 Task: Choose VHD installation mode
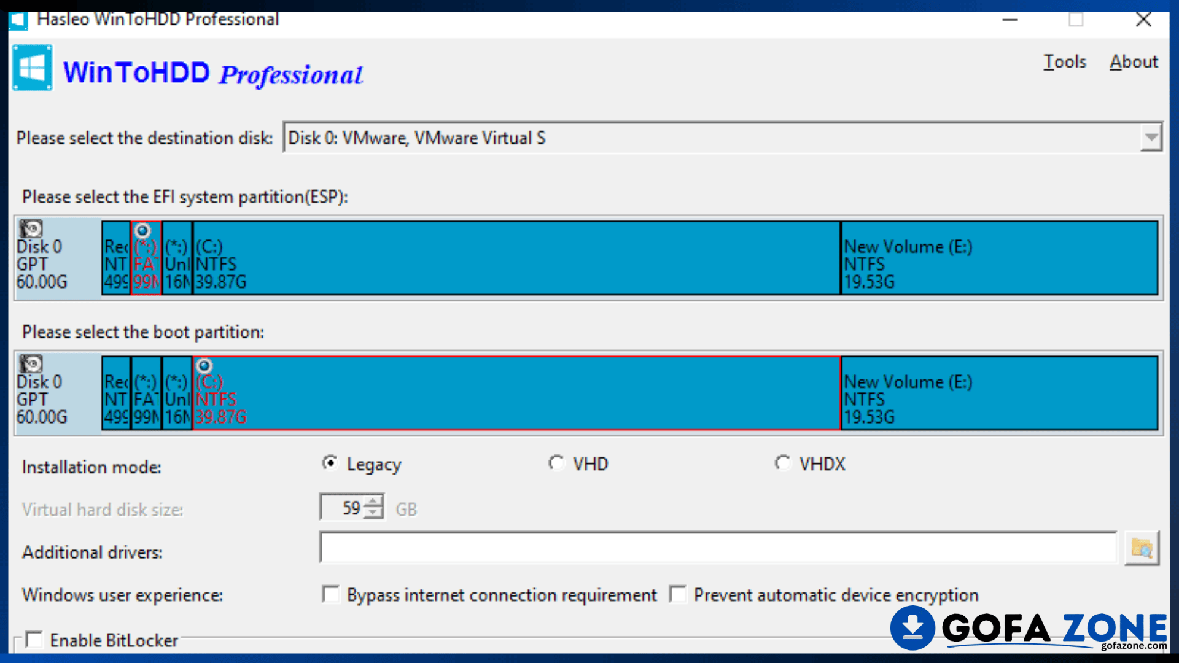pos(556,463)
